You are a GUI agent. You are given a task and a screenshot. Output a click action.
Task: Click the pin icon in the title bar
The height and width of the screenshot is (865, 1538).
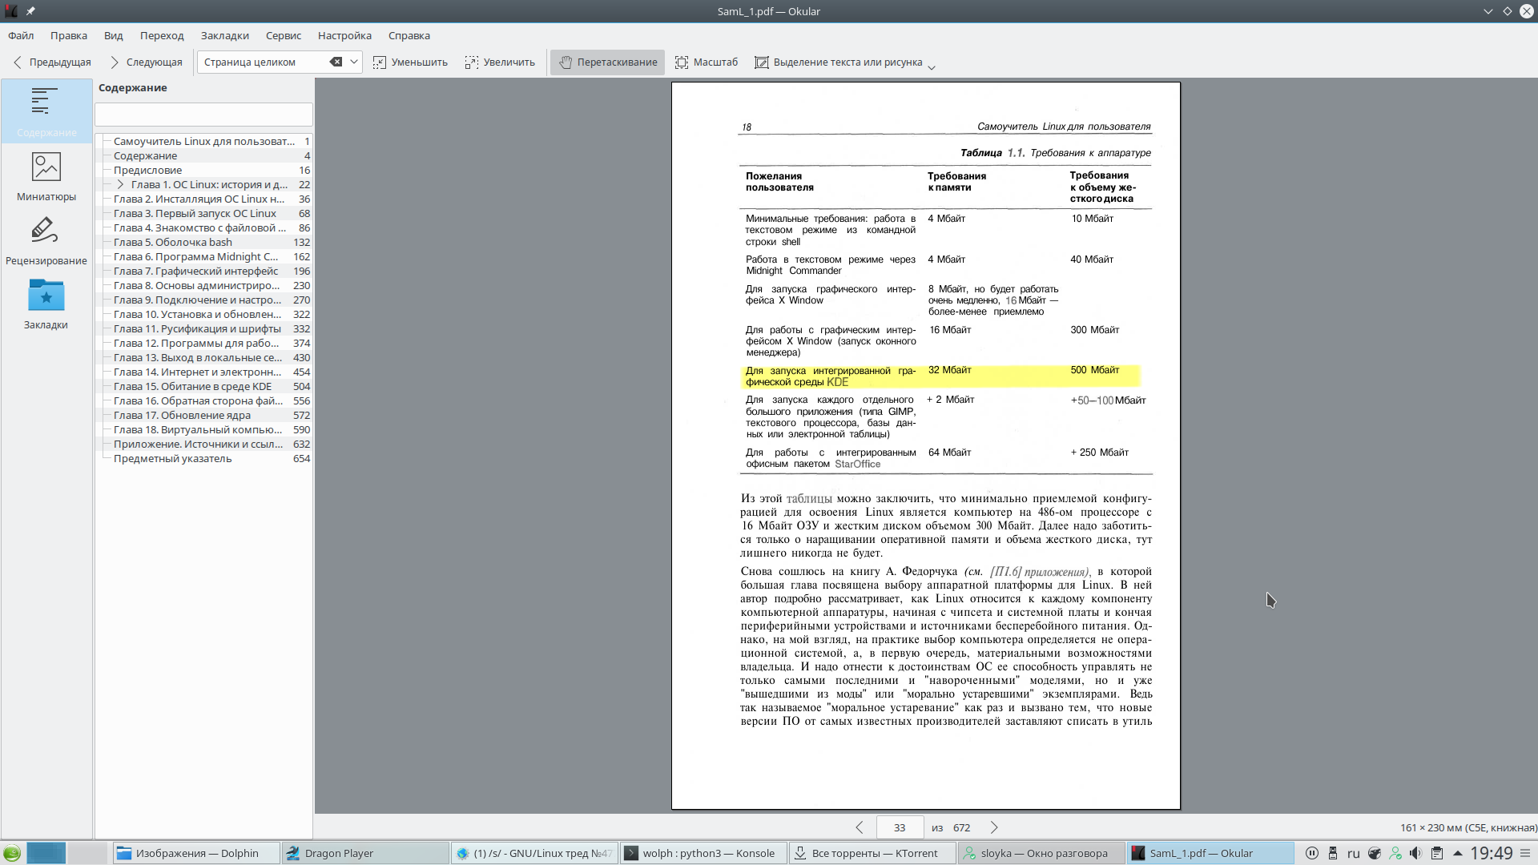click(30, 11)
